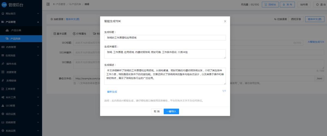
Task: Click the 友情链接 sidebar icon
Action: 3,81
